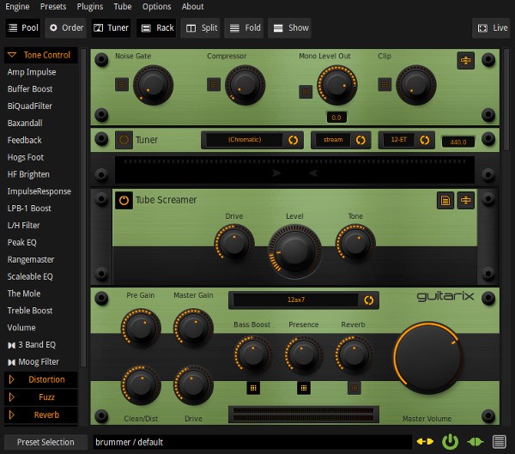Click the yellow arrows icon in status bar
Screen dimensions: 515x454
425,442
